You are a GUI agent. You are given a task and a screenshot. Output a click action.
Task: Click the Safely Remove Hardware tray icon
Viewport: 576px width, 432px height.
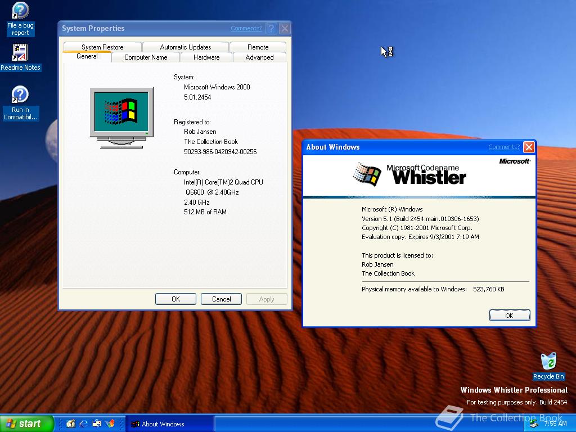tap(534, 424)
